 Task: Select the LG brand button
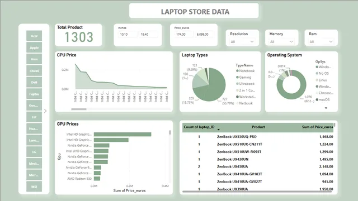(34, 152)
